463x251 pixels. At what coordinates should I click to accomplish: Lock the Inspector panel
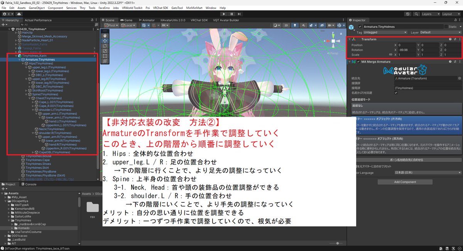[455, 20]
